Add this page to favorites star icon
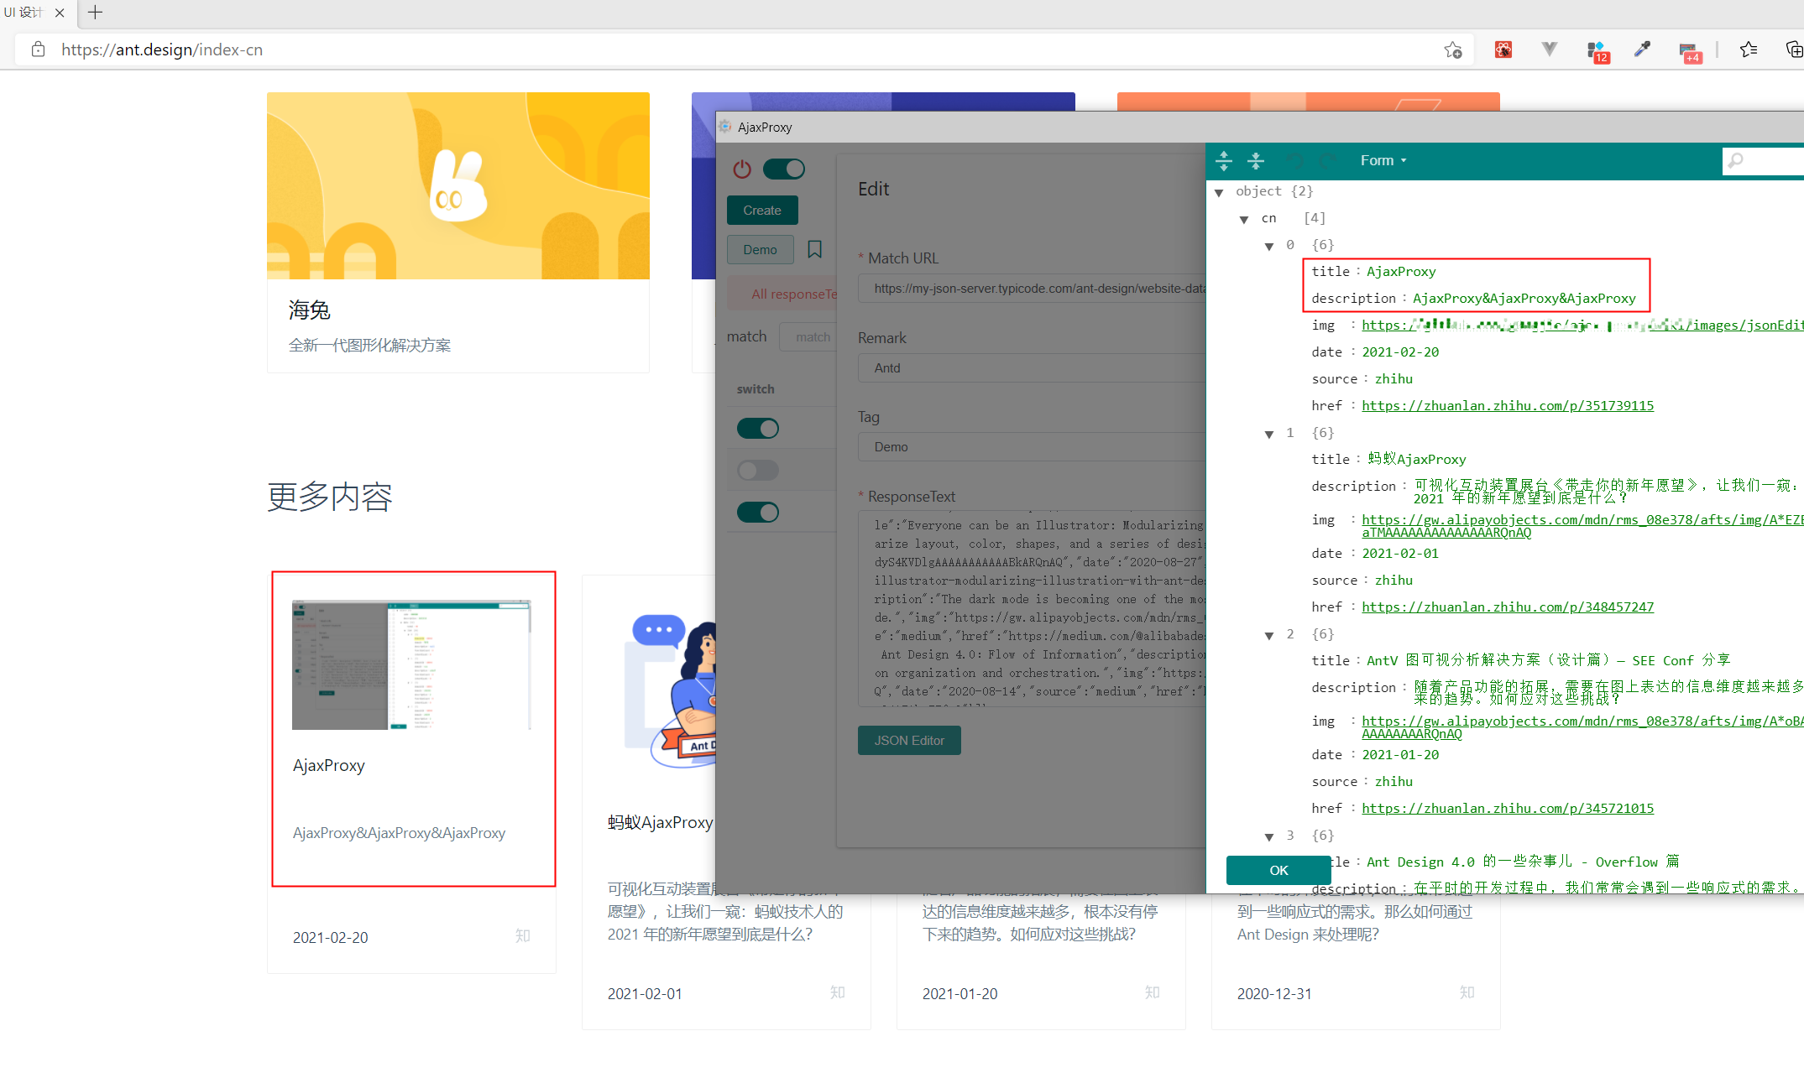Image resolution: width=1804 pixels, height=1078 pixels. 1453,49
